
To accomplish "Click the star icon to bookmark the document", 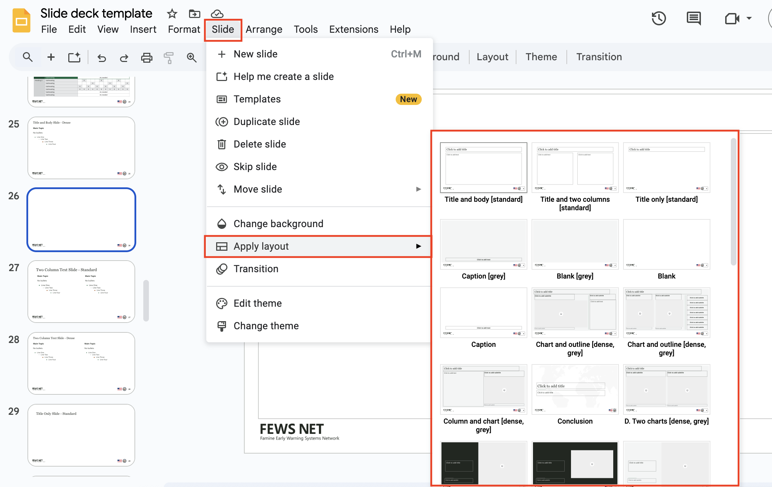I will (172, 14).
